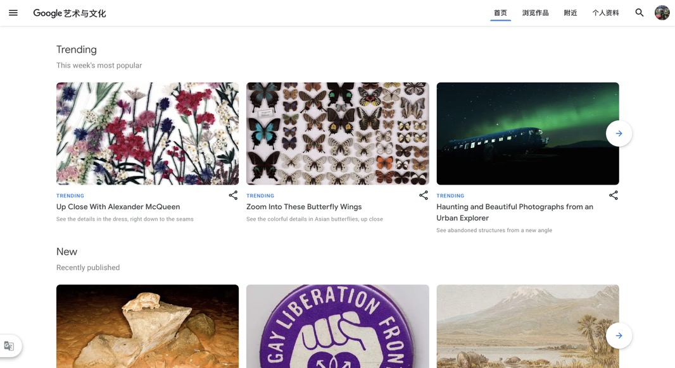This screenshot has height=368, width=675.
Task: Click the TRENDING label above Butterfly Wings
Action: tap(260, 195)
